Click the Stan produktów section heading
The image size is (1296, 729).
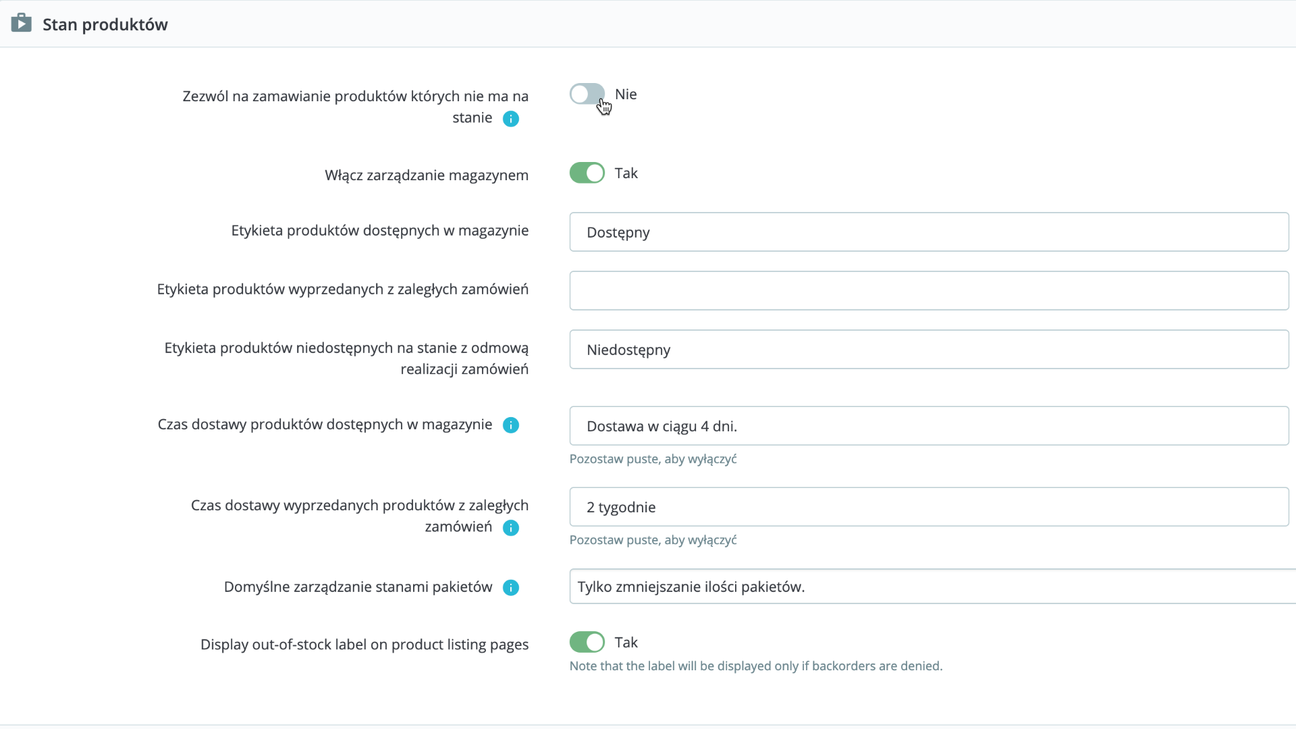105,24
